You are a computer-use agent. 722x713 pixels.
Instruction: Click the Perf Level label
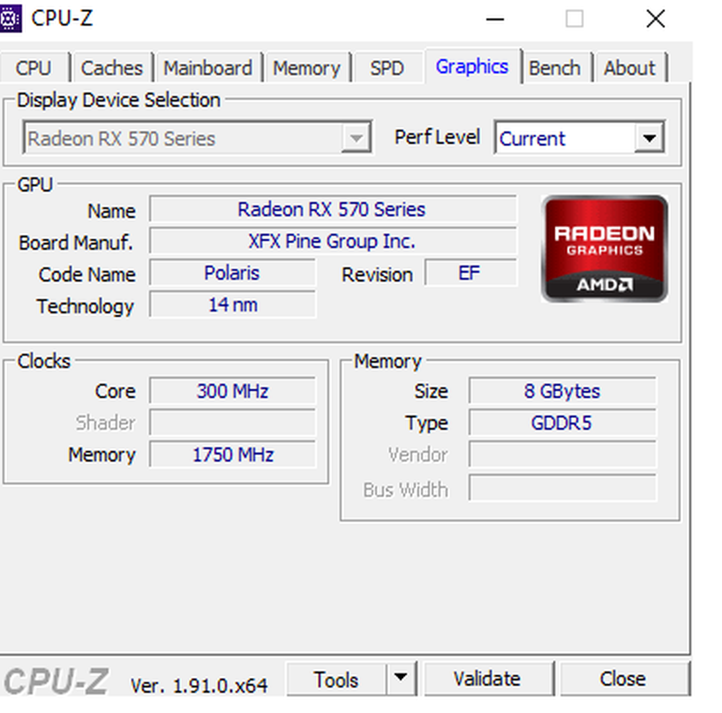(x=437, y=137)
